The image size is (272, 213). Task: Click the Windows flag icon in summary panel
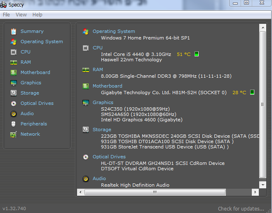(x=86, y=32)
